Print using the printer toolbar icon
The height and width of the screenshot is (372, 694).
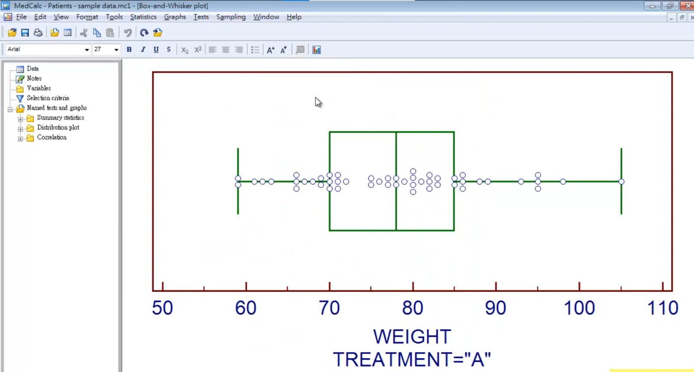tap(38, 32)
